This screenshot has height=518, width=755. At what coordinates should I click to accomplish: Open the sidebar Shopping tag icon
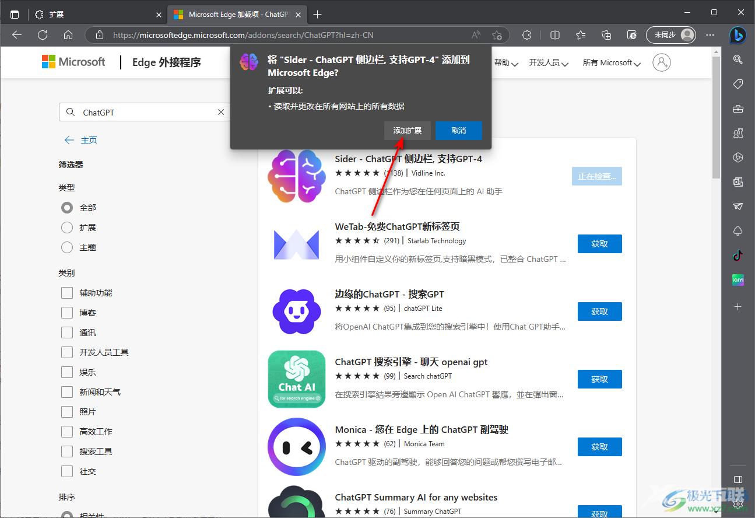[738, 84]
